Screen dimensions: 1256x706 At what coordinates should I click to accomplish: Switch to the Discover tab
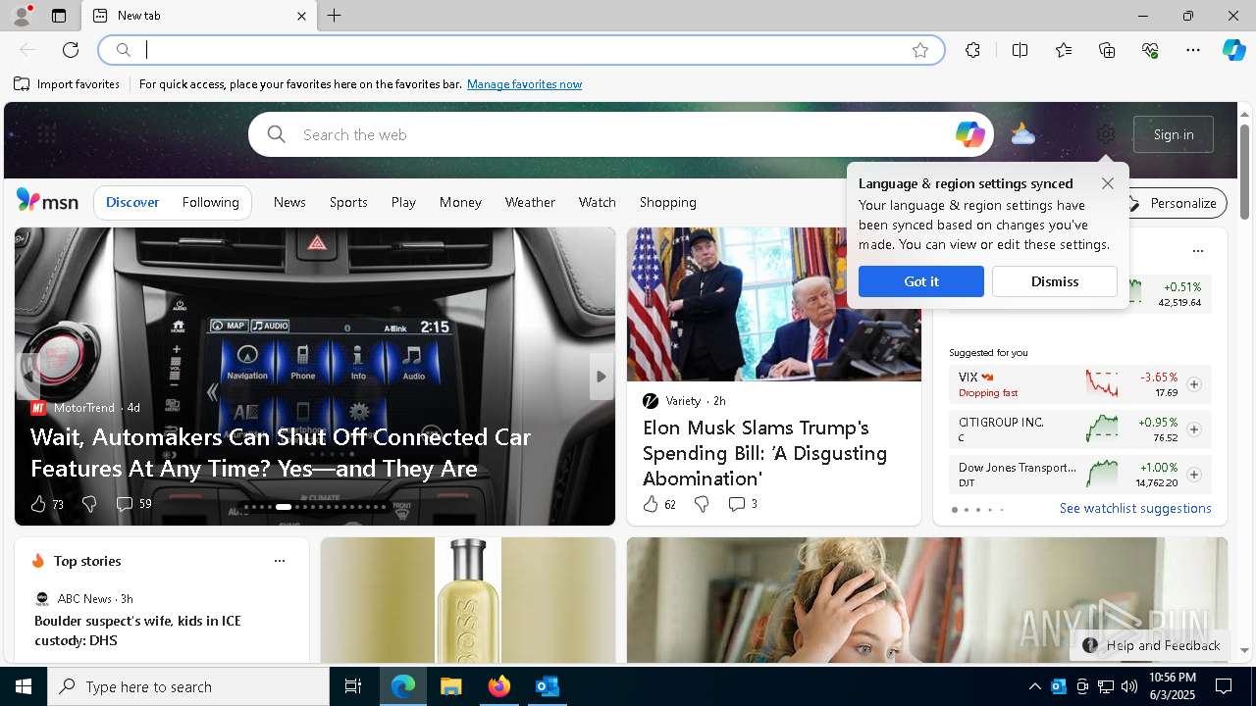(x=132, y=202)
